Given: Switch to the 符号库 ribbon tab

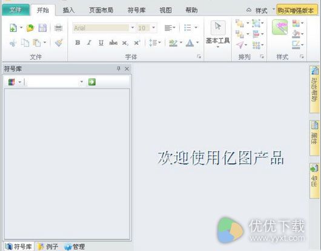Looking at the screenshot, I should (x=136, y=10).
